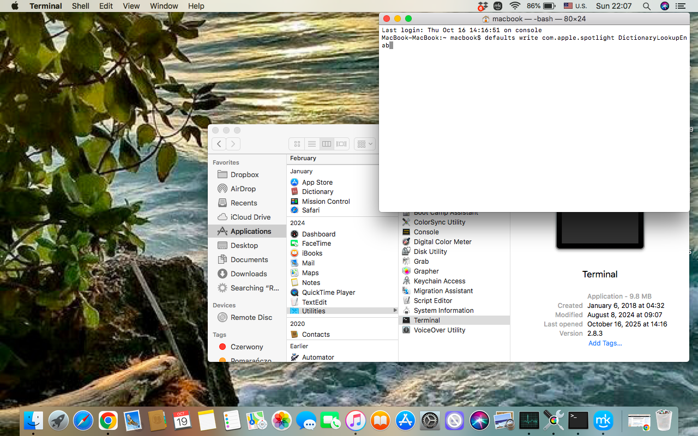Click the Add Tags link in the preview pane
The width and height of the screenshot is (698, 436).
click(x=605, y=343)
